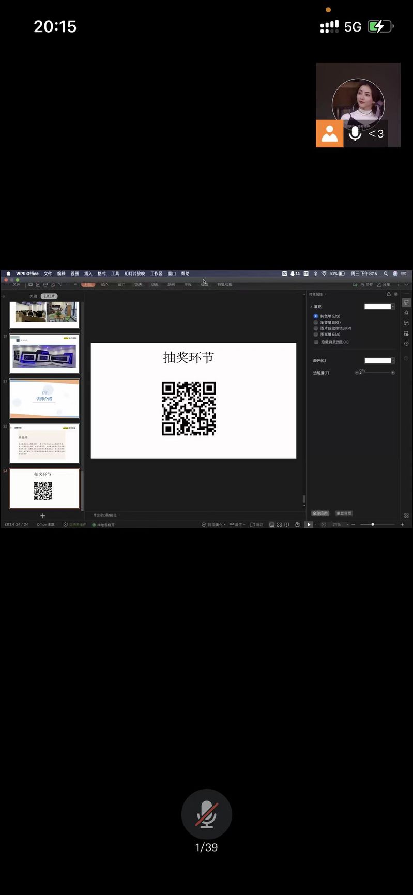
Task: Tap the orange participant icon
Action: click(x=329, y=134)
